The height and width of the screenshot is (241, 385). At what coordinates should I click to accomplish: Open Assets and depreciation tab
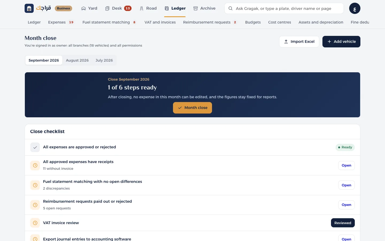coord(321,22)
